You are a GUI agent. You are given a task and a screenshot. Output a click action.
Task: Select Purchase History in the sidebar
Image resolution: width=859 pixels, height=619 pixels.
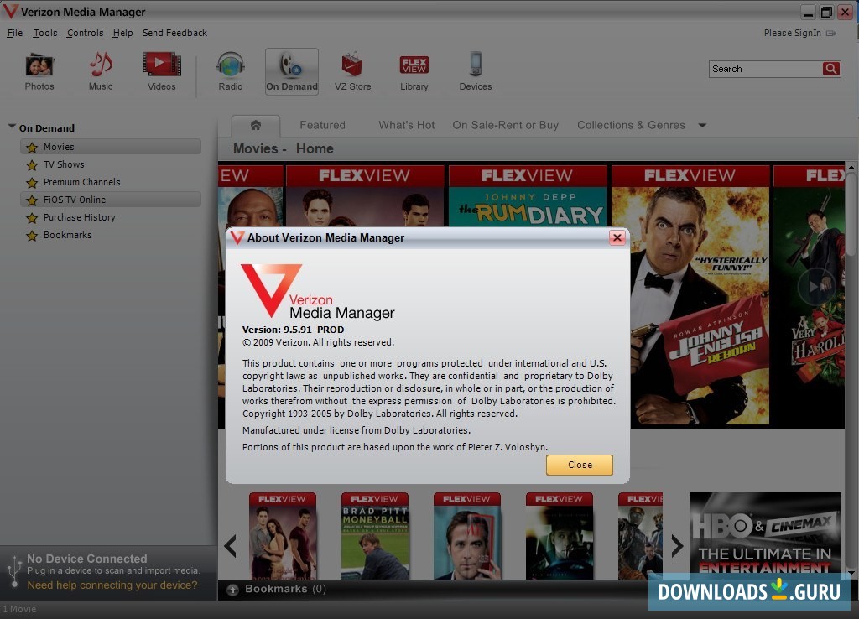pos(80,217)
